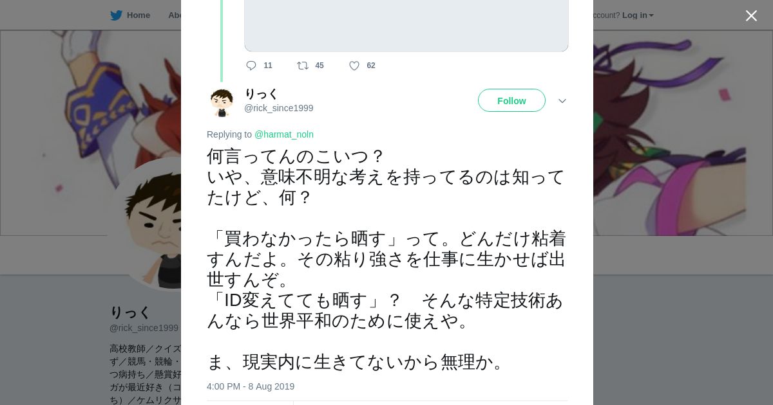Open the Log in dropdown
This screenshot has width=773, height=405.
coord(637,15)
